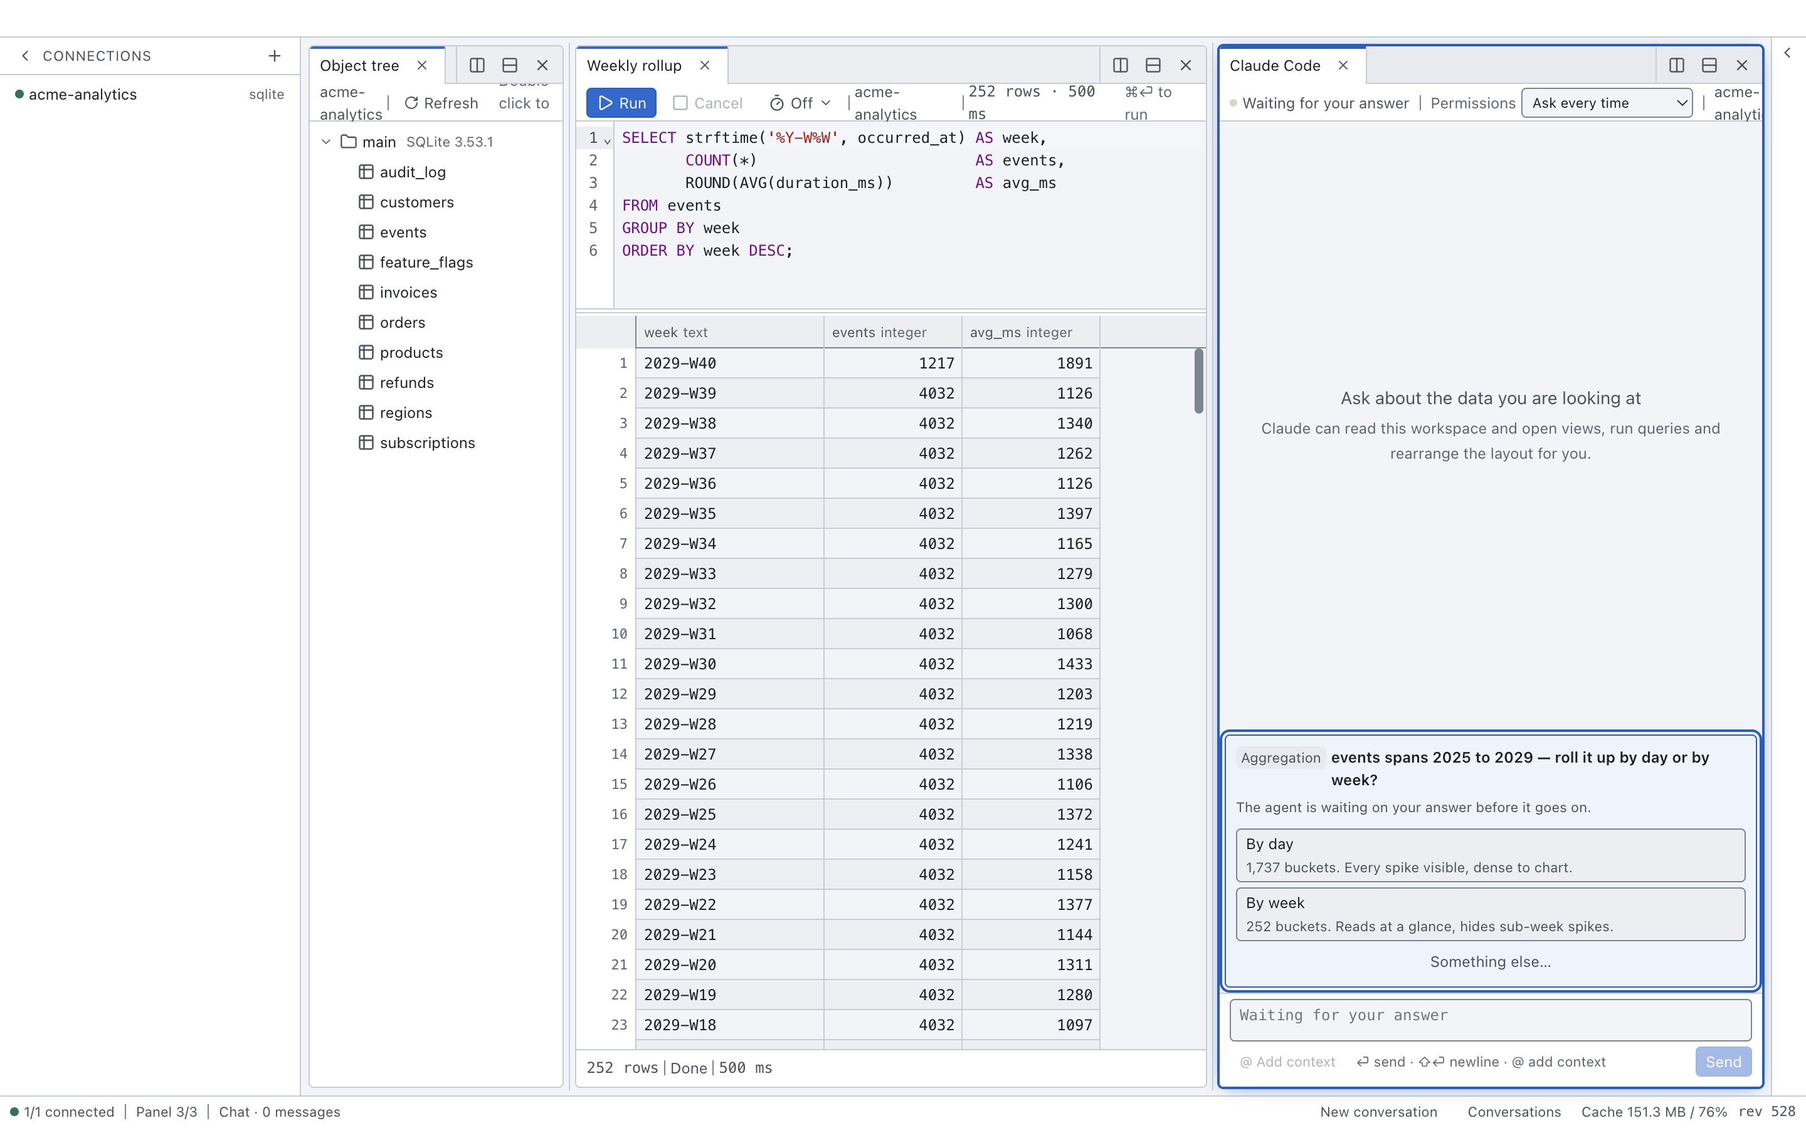The height and width of the screenshot is (1128, 1806).
Task: Click Cache 151.3 MB / 76% status entry
Action: 1654,1112
